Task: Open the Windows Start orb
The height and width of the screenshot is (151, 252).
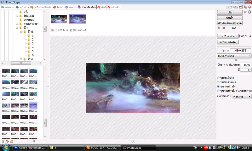Action: (x=6, y=147)
